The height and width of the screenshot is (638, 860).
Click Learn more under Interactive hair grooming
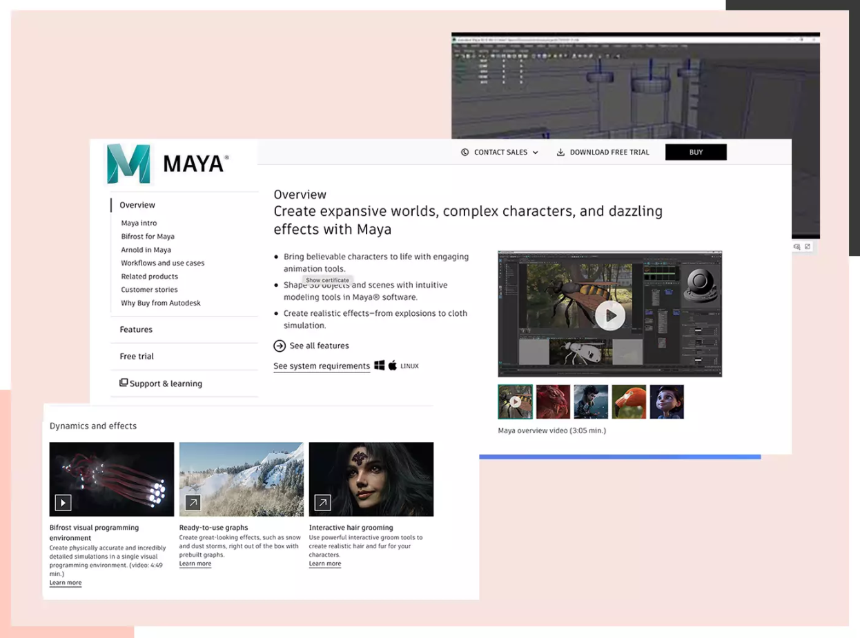point(324,564)
